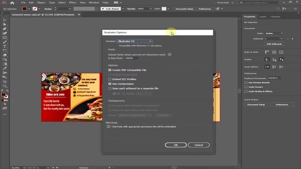The height and width of the screenshot is (169, 301).
Task: Select the Direct Selection tool
Action: coord(5,24)
